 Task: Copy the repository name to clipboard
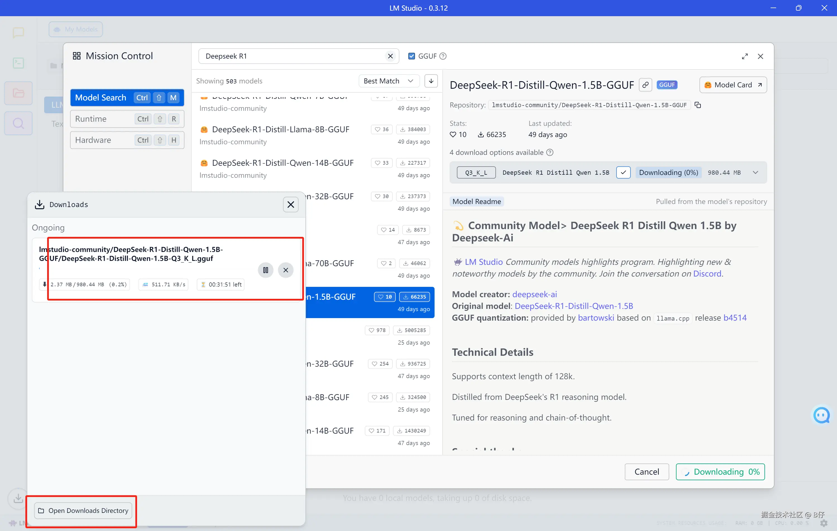[698, 105]
